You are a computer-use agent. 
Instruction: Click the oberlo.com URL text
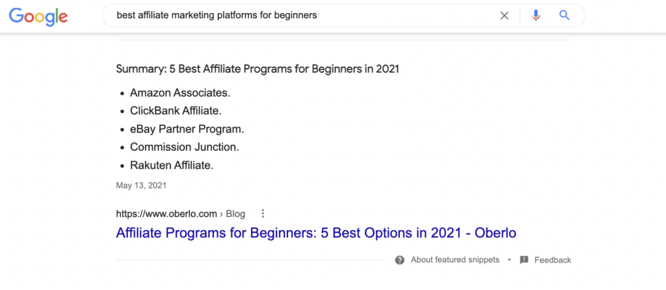(x=165, y=213)
